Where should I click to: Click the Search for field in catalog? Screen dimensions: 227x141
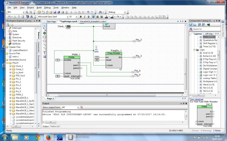[206, 29]
